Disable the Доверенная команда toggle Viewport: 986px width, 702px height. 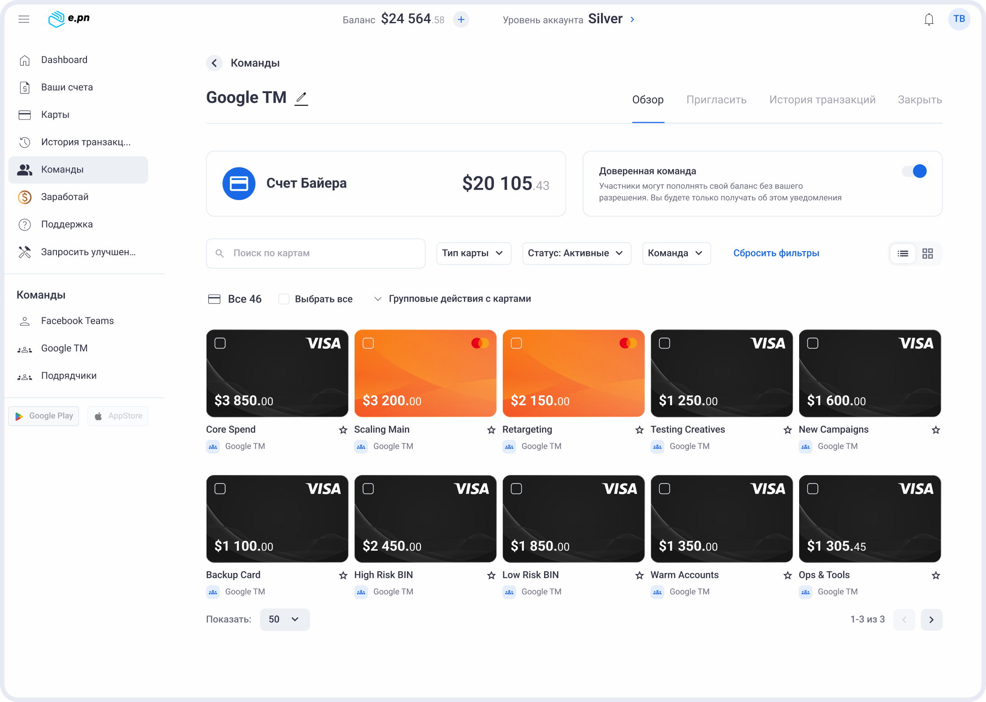[x=914, y=171]
